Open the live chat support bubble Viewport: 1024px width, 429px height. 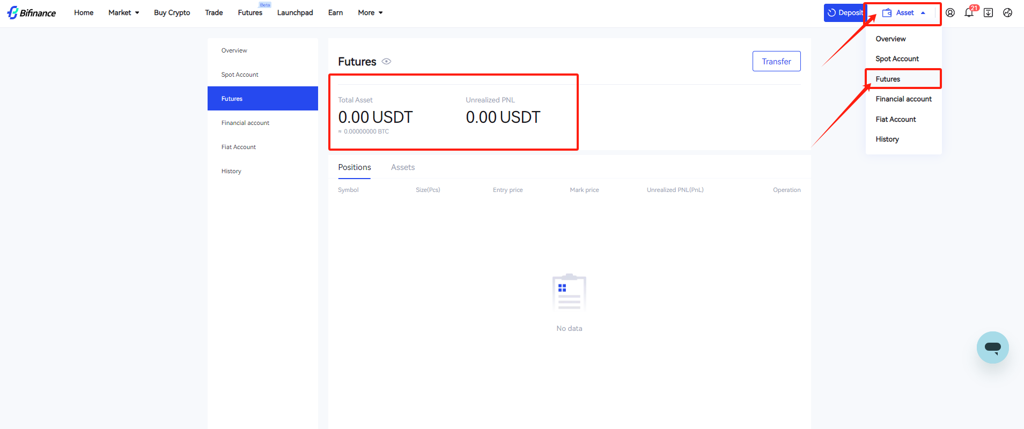(x=992, y=347)
